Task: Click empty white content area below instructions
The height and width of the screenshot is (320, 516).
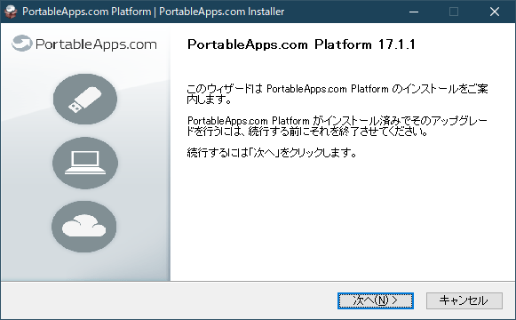Action: tap(342, 220)
